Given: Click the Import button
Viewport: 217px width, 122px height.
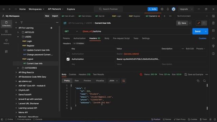Looking at the screenshot, I should coord(55,16).
